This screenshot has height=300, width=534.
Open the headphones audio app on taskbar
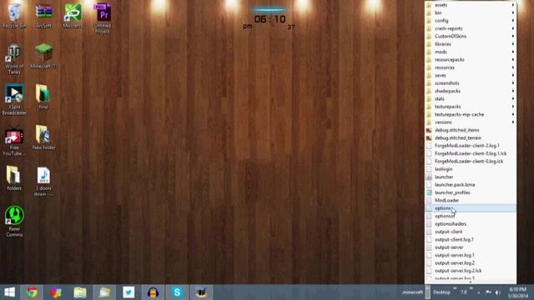click(x=153, y=292)
